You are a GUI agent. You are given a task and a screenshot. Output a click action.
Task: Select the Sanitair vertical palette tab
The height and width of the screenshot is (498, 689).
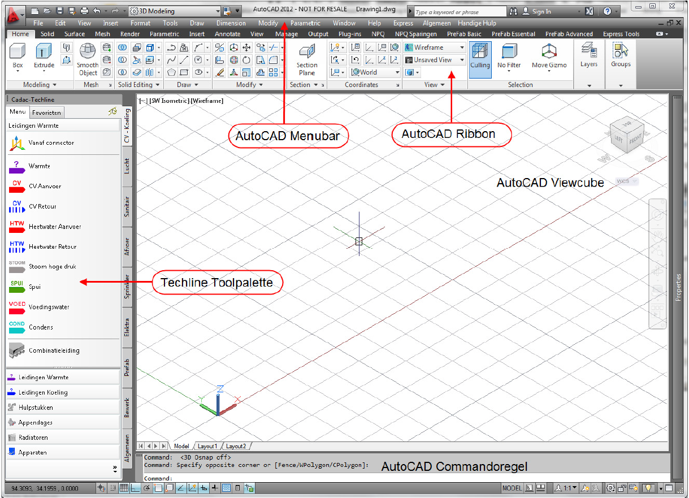pyautogui.click(x=127, y=207)
